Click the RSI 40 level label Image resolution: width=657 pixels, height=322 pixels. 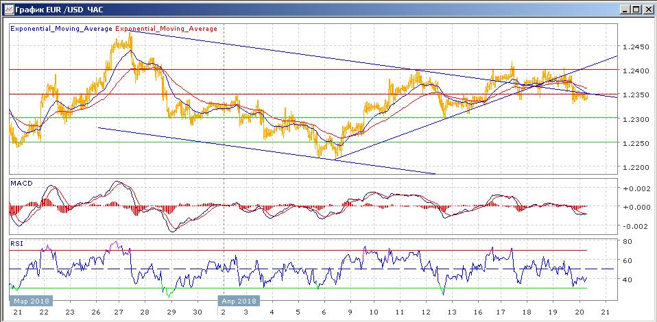(x=626, y=280)
